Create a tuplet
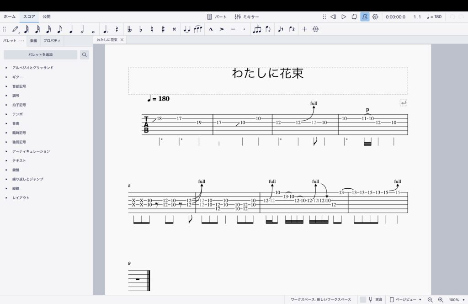 click(x=257, y=29)
